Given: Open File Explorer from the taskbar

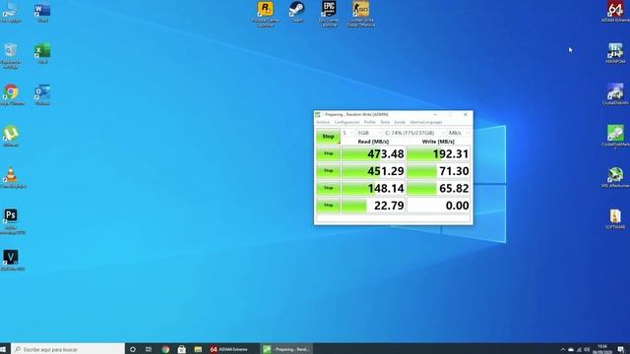Looking at the screenshot, I should [x=198, y=349].
